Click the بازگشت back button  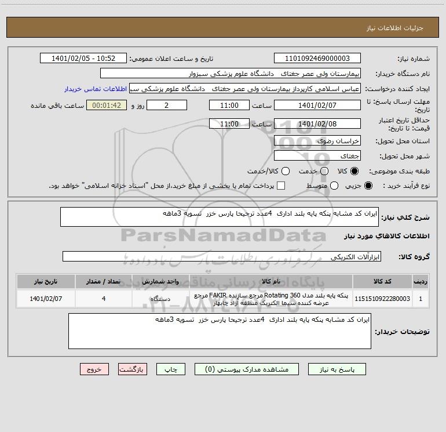tap(133, 369)
